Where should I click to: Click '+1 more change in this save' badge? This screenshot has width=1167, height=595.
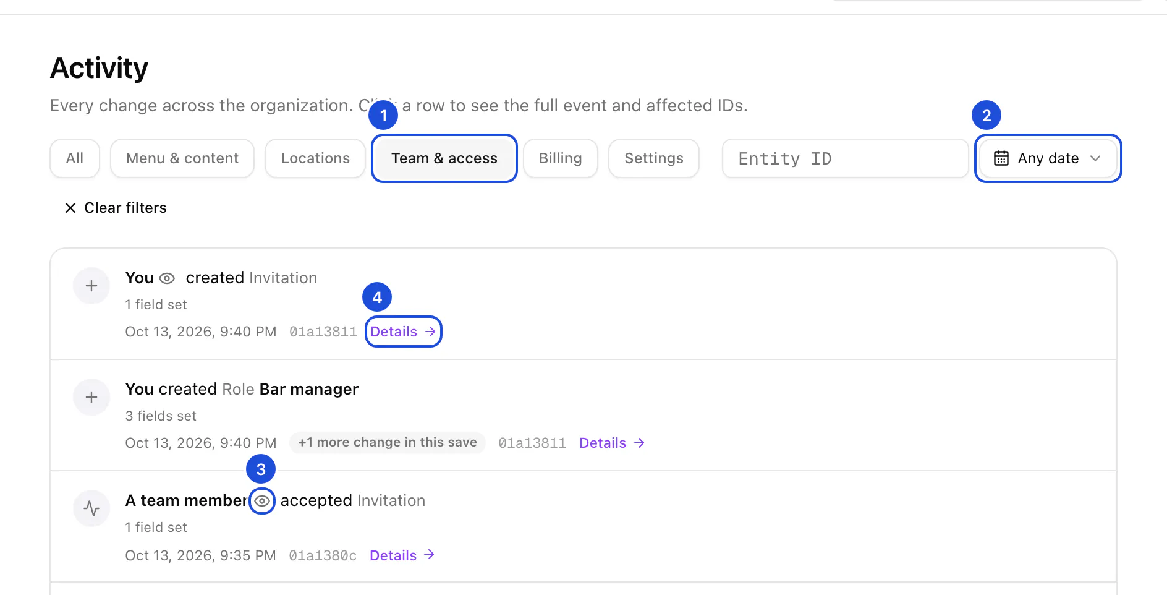[388, 442]
